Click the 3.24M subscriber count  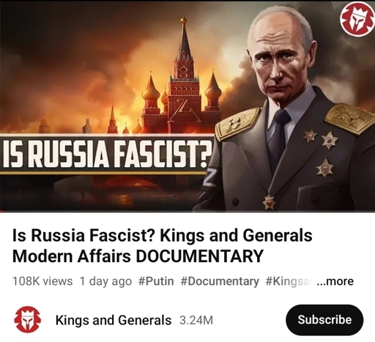(196, 320)
